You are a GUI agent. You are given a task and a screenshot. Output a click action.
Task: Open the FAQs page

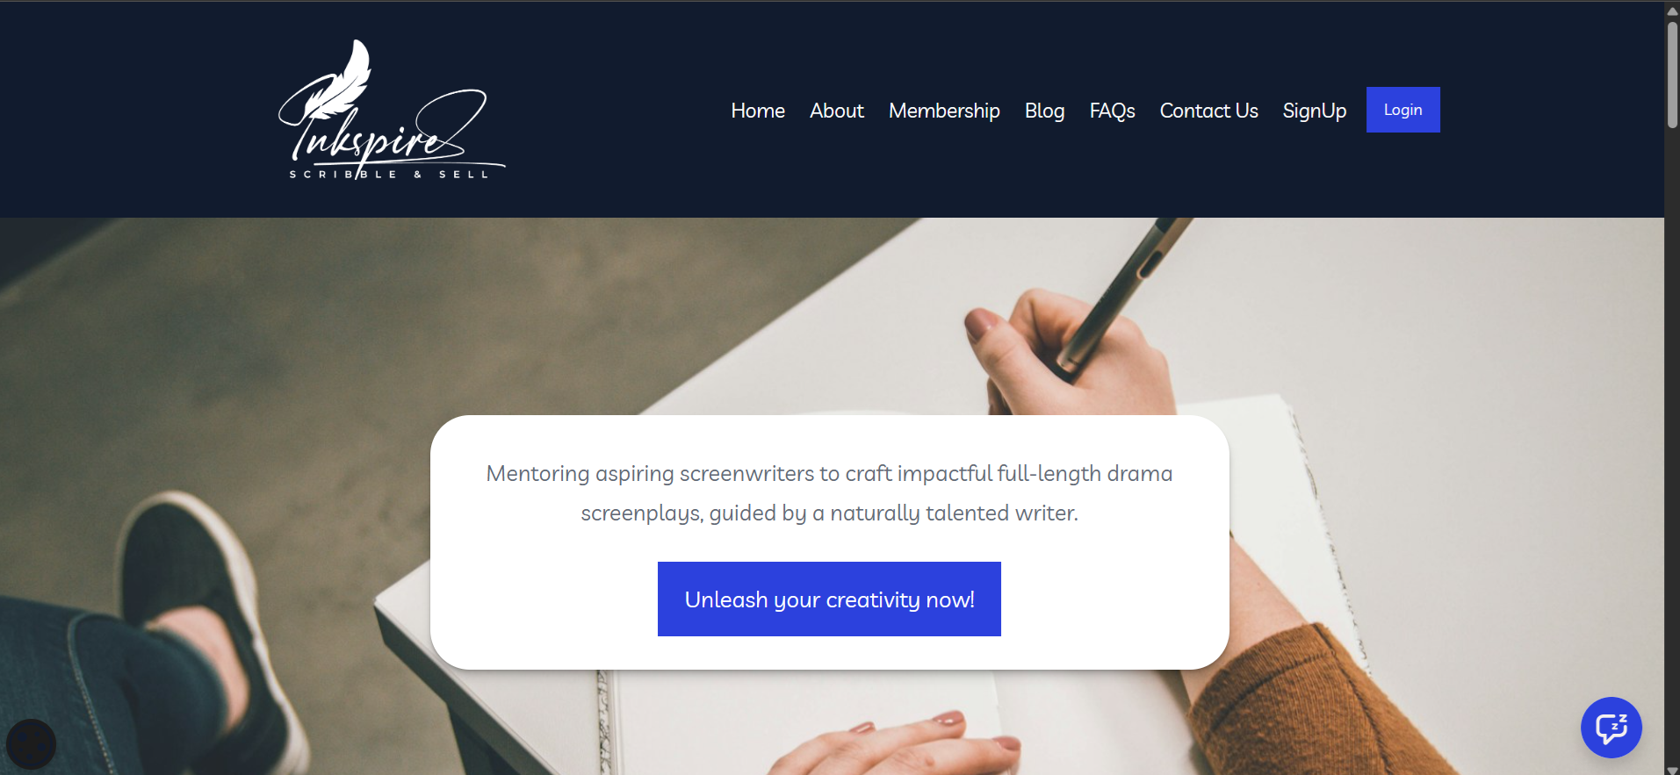coord(1112,111)
